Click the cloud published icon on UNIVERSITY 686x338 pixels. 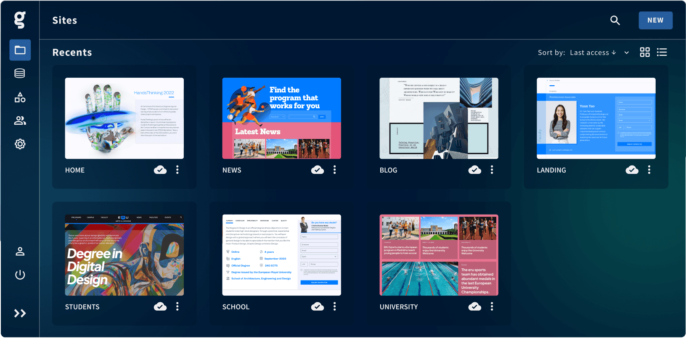(475, 307)
